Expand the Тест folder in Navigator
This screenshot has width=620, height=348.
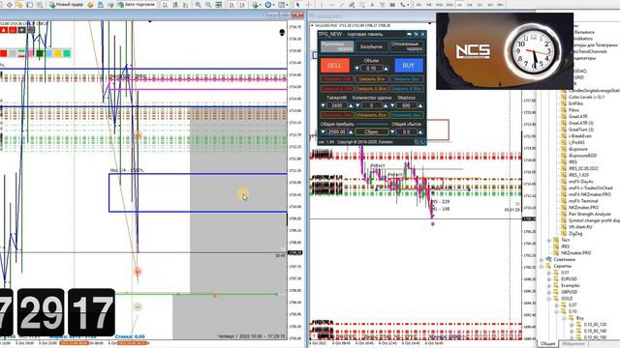pyautogui.click(x=549, y=240)
